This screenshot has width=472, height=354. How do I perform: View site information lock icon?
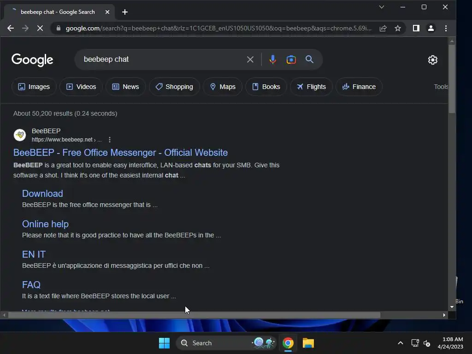[x=59, y=28]
